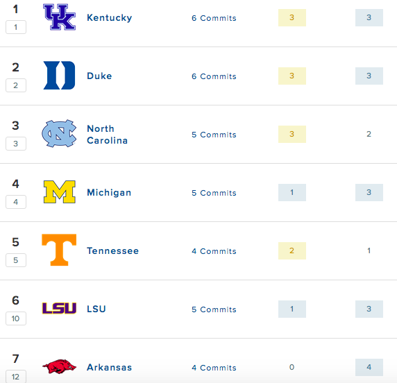Click Michigan's gray box showing 1

click(x=292, y=192)
